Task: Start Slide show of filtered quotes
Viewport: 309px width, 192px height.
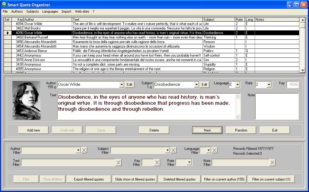Action: (x=135, y=179)
